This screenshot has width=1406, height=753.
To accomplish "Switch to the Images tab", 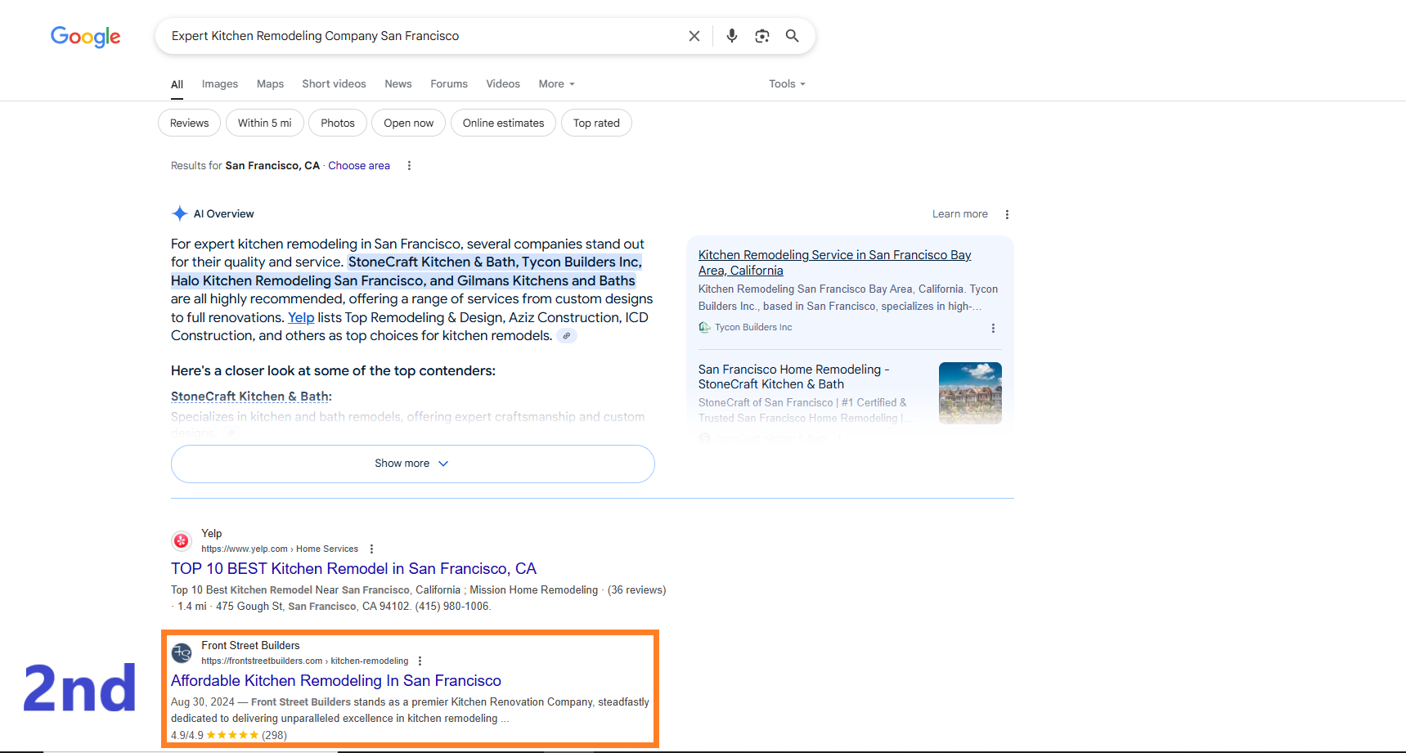I will tap(220, 84).
